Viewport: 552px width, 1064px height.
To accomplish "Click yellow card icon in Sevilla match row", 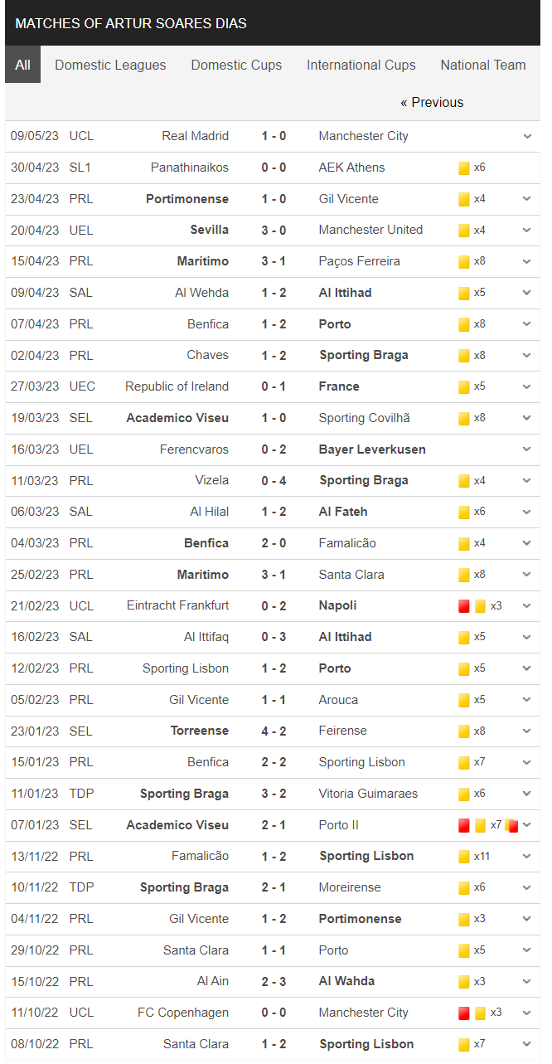I will click(464, 231).
